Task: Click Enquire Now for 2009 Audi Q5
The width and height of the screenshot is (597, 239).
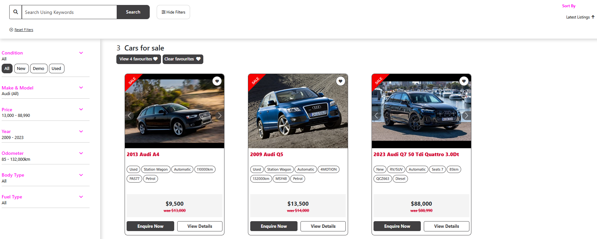Action: pyautogui.click(x=274, y=226)
